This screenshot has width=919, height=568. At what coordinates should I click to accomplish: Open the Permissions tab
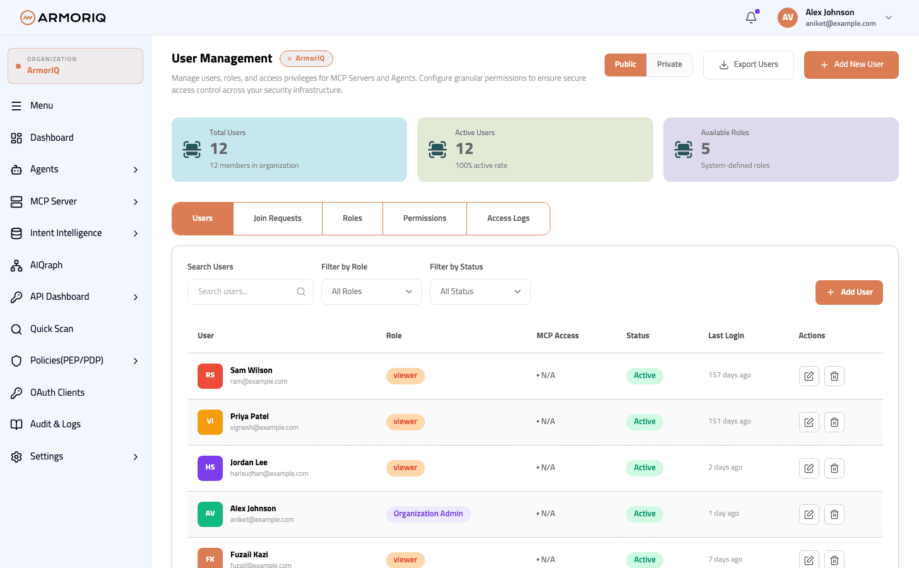pos(425,218)
